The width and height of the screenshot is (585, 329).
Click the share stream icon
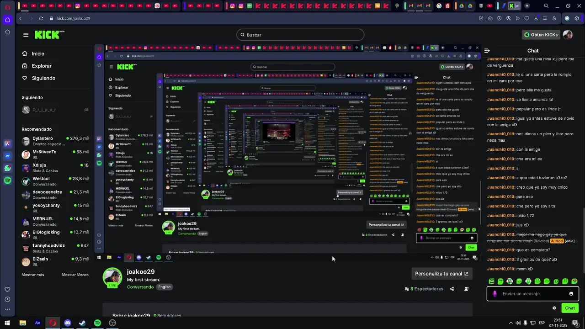(452, 289)
